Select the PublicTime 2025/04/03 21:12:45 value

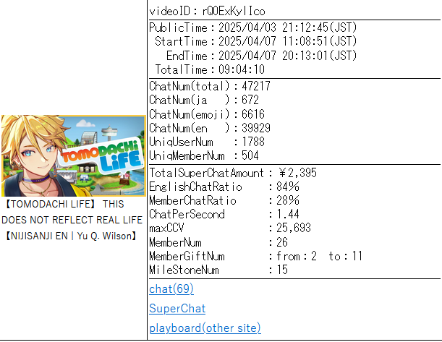click(287, 27)
